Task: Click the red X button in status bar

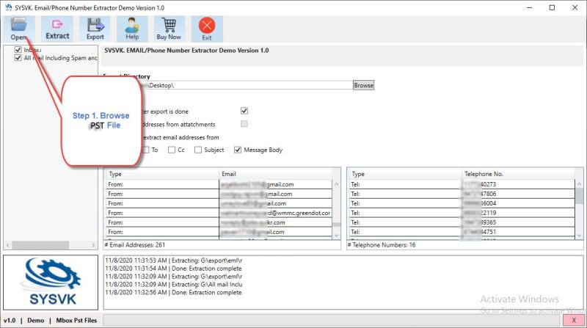Action: (x=574, y=320)
